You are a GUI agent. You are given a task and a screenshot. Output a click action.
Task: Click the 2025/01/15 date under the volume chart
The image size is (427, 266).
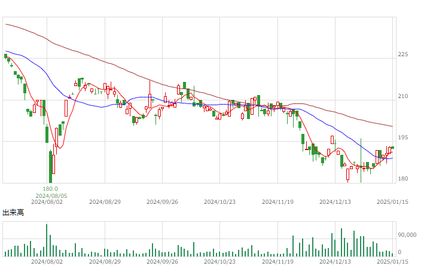pyautogui.click(x=392, y=262)
